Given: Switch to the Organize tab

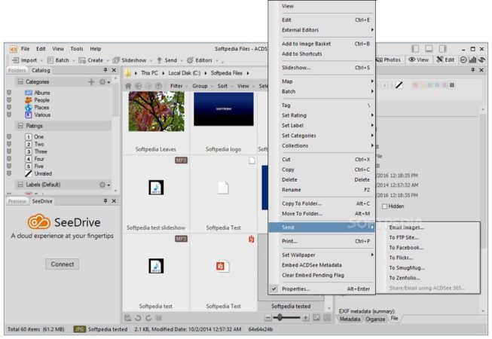Looking at the screenshot, I should (375, 319).
